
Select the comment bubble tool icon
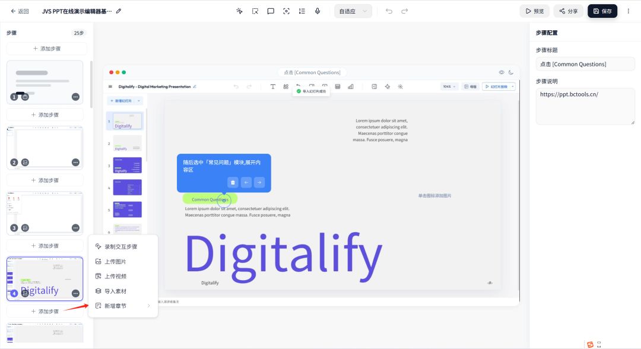271,11
